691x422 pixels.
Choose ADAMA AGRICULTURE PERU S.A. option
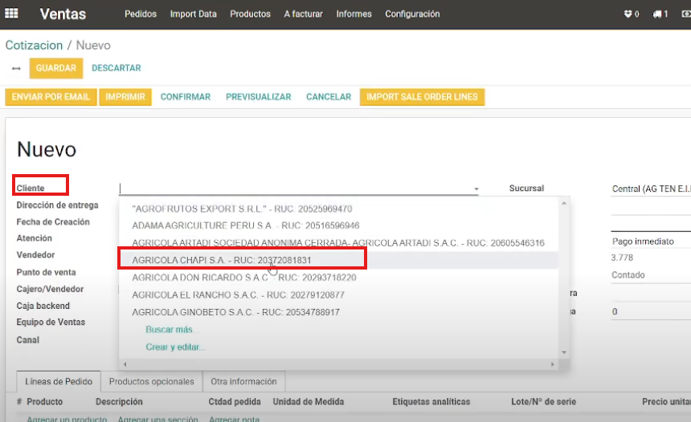[x=246, y=225]
